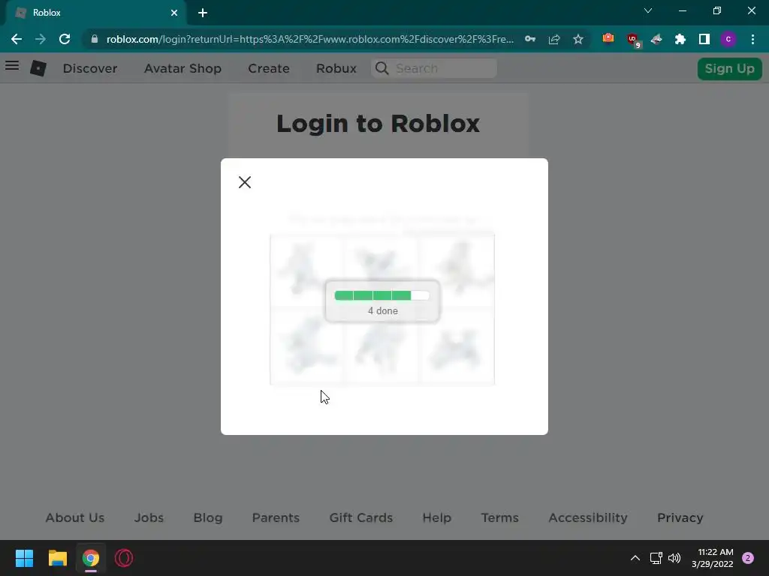The height and width of the screenshot is (576, 769).
Task: Click the search magnifier icon
Action: [381, 68]
